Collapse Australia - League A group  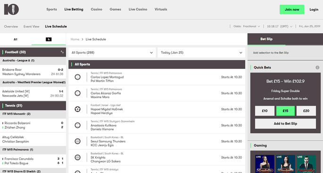33,60
